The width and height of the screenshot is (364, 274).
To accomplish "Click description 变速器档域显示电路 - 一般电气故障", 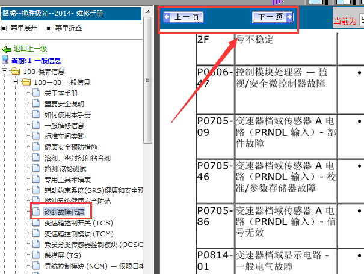I will click(x=283, y=261).
